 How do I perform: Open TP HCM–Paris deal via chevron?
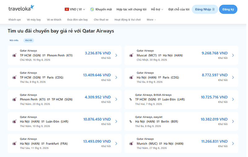click(x=116, y=77)
